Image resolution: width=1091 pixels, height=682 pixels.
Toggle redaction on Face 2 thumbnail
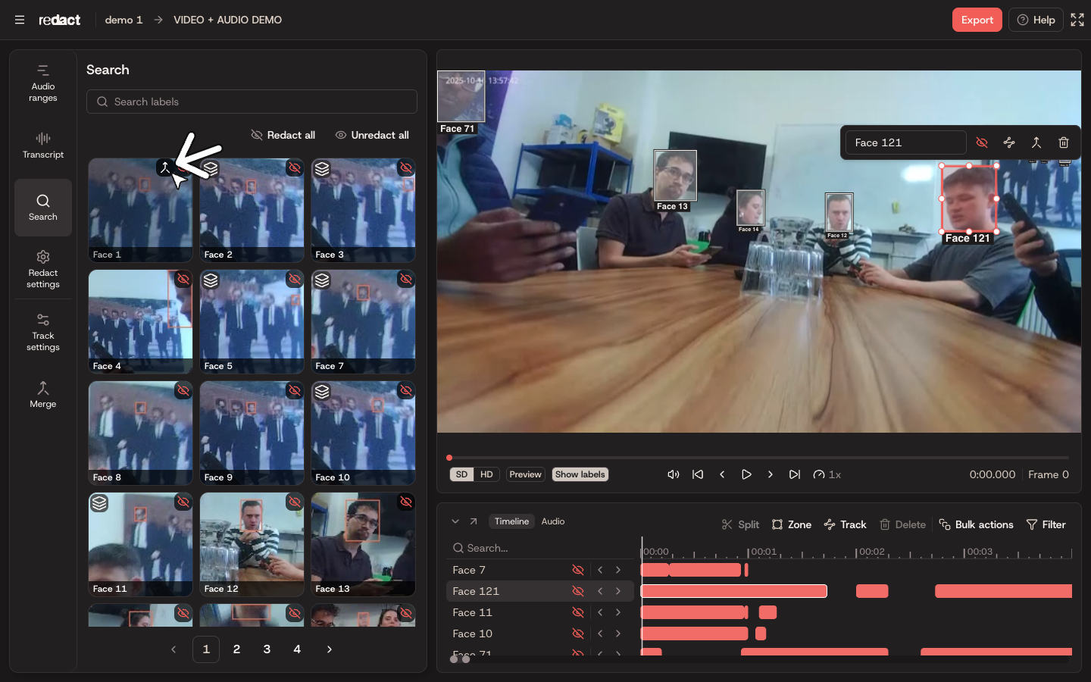[294, 168]
